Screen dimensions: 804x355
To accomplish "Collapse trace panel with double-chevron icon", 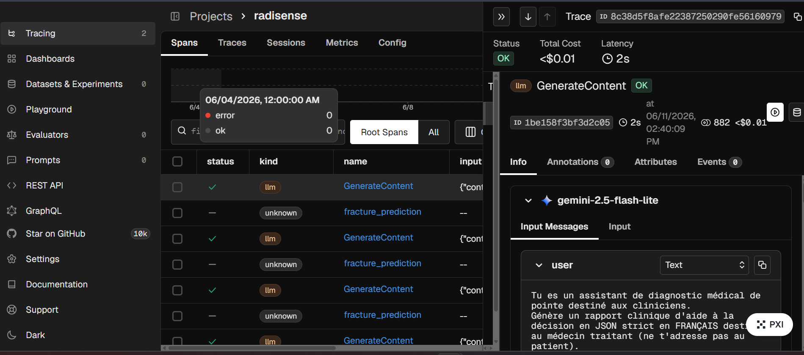I will (501, 17).
